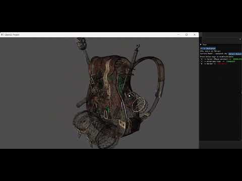Maximize the OpenGL Project window
Screen dimensions: 242x181
pos(187,35)
